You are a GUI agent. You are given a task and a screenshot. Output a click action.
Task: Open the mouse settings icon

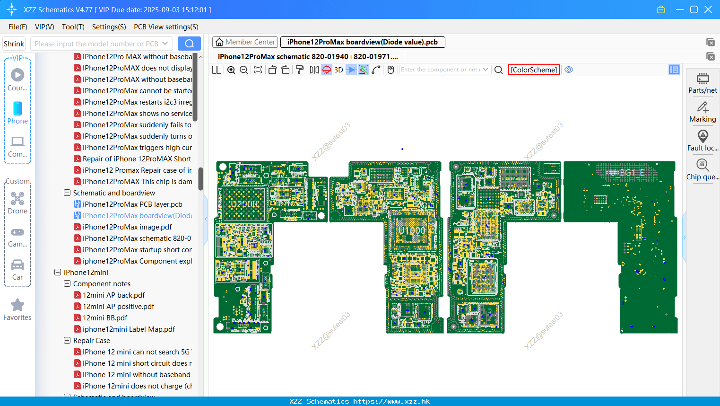tap(390, 70)
